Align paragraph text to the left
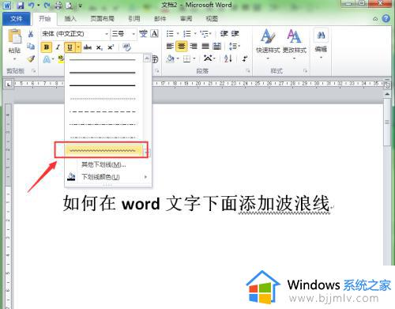Viewport: 395px width, 309px height. coord(170,47)
